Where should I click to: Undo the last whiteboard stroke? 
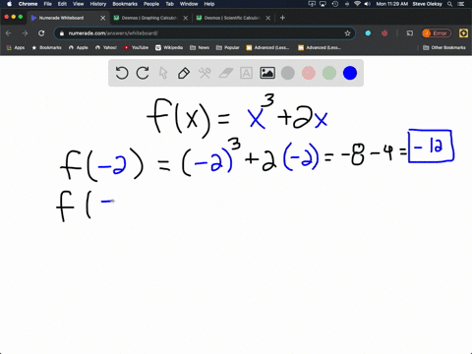click(122, 73)
